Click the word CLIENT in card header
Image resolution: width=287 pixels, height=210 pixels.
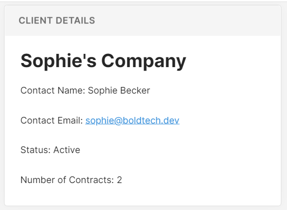pyautogui.click(x=36, y=20)
